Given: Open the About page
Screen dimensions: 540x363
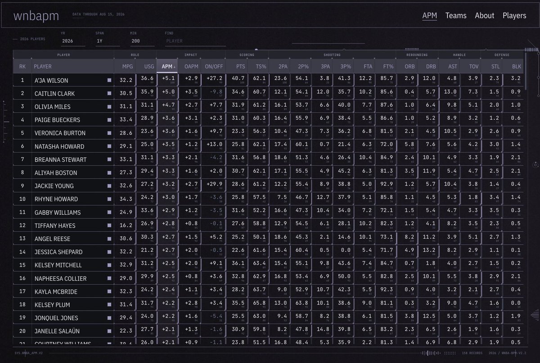Looking at the screenshot, I should click(x=485, y=15).
